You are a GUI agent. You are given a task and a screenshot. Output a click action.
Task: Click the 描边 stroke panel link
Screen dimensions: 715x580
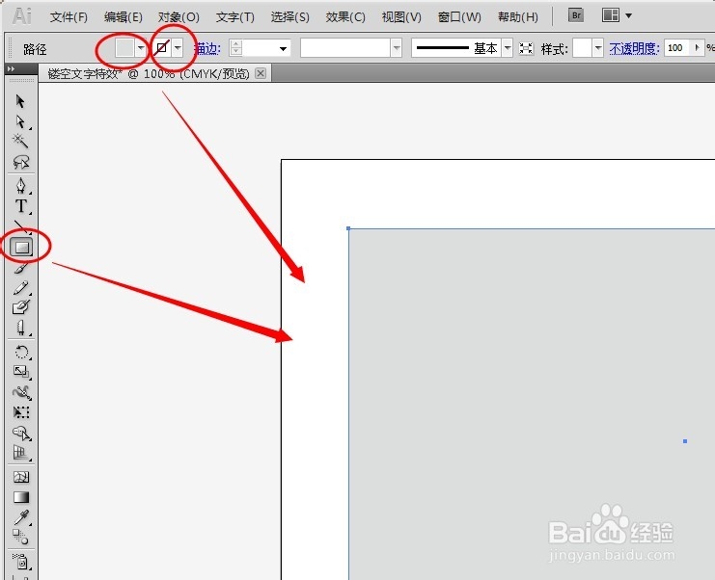pos(207,48)
